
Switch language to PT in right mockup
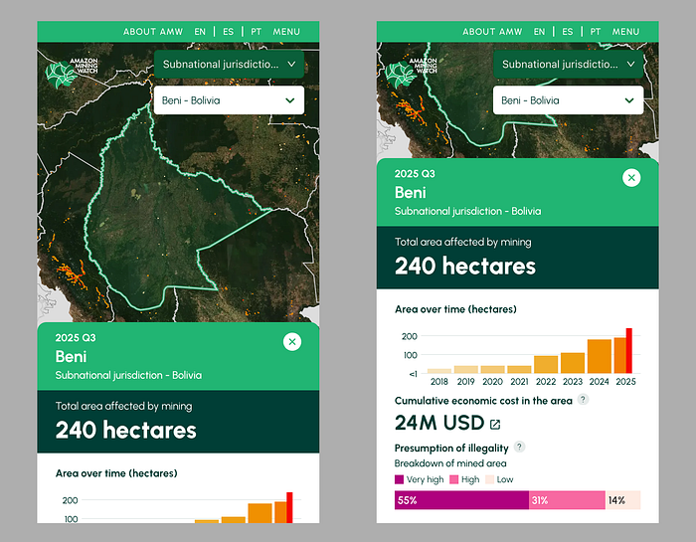[x=596, y=32]
